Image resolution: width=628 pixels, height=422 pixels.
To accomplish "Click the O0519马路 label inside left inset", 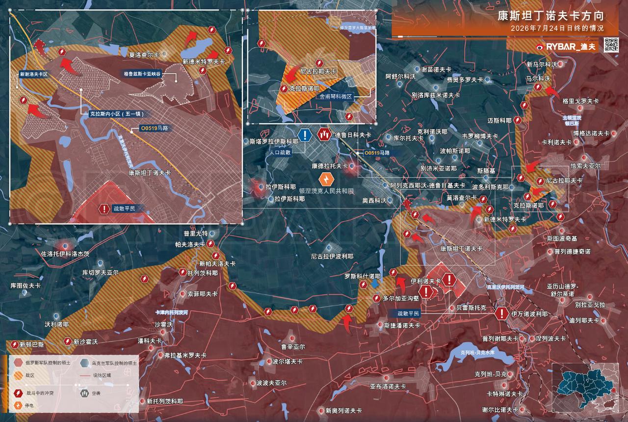I will click(x=155, y=129).
